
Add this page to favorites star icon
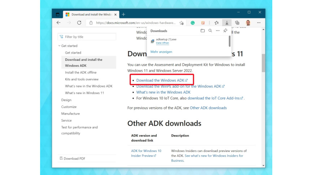182,23
